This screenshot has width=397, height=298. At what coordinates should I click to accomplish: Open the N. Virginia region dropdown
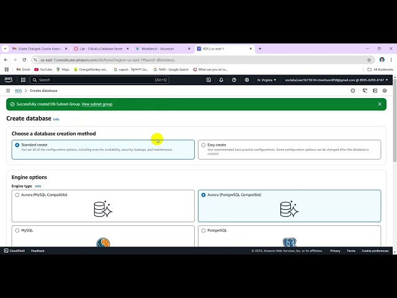[x=267, y=80]
